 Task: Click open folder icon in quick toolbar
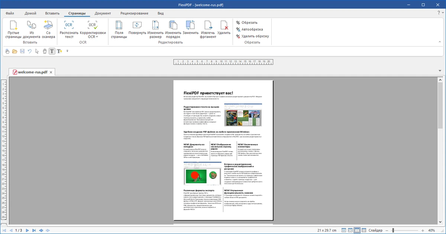(15, 51)
